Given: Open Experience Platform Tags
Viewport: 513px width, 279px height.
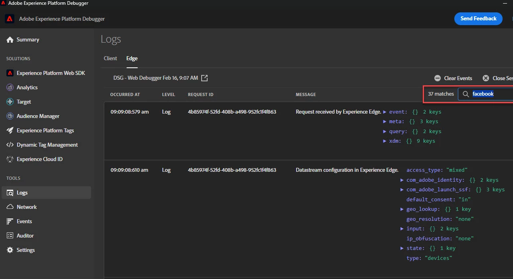Looking at the screenshot, I should point(45,130).
